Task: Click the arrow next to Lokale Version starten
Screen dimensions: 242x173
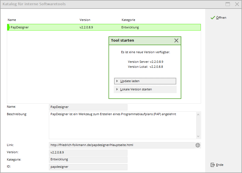Action: (x=117, y=89)
